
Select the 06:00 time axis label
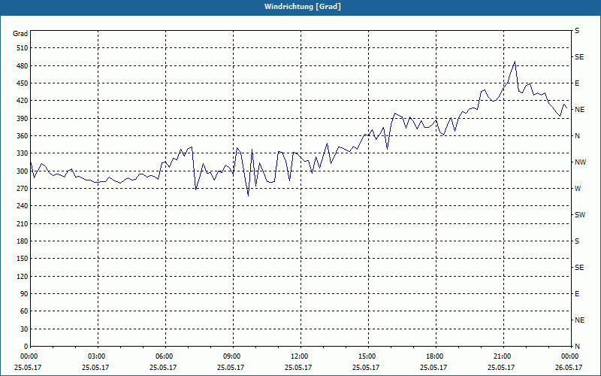pyautogui.click(x=165, y=356)
